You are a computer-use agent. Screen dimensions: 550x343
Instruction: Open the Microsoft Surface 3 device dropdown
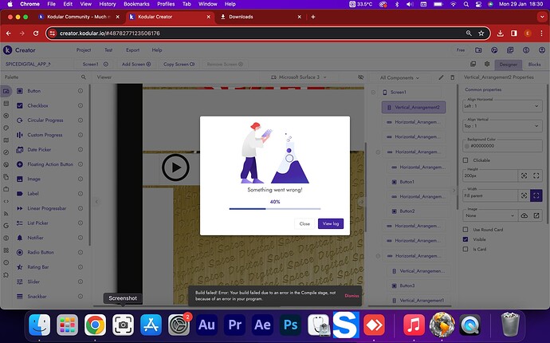[301, 77]
